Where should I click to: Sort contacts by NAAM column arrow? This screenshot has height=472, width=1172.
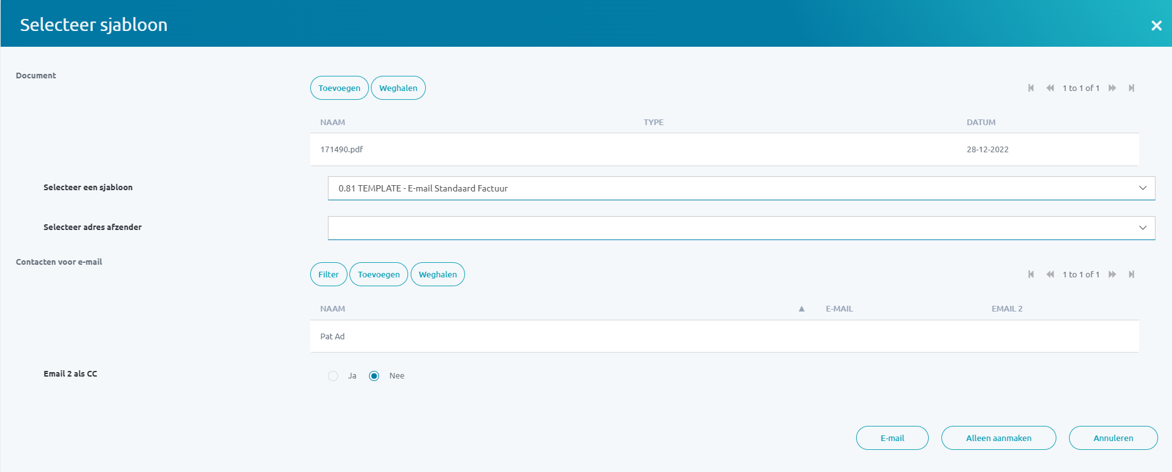(x=801, y=309)
